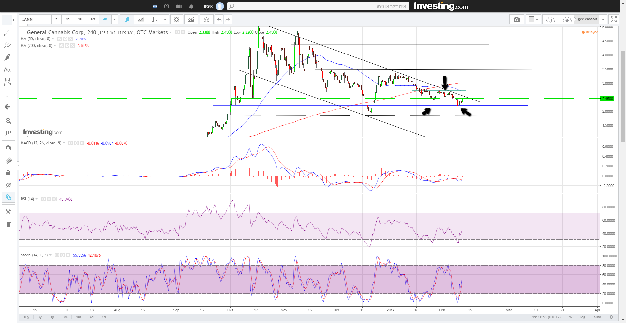
Task: Select the line chart style
Action: [141, 19]
